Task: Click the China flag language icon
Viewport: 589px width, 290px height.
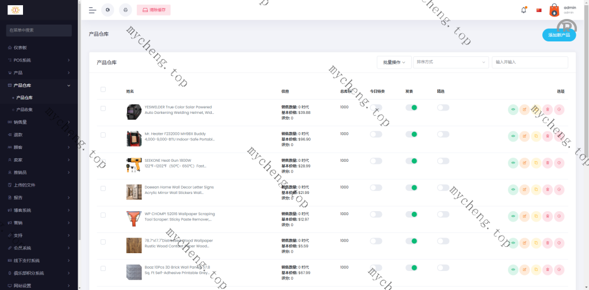Action: tap(539, 10)
